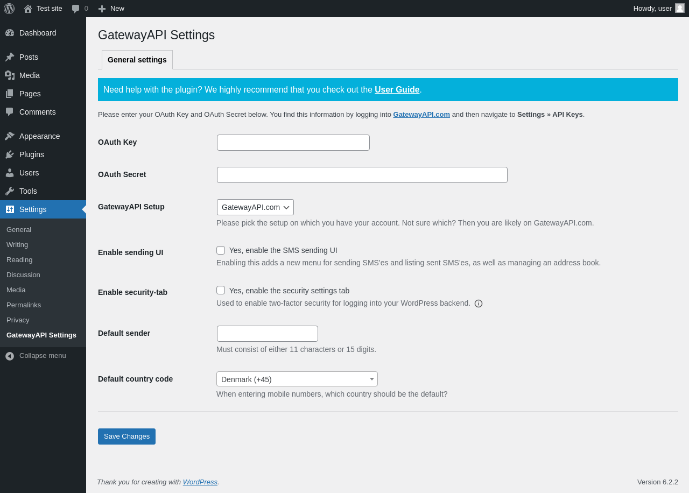Click the 'Yes, enable the security settings tab' label
689x493 pixels.
pyautogui.click(x=289, y=291)
